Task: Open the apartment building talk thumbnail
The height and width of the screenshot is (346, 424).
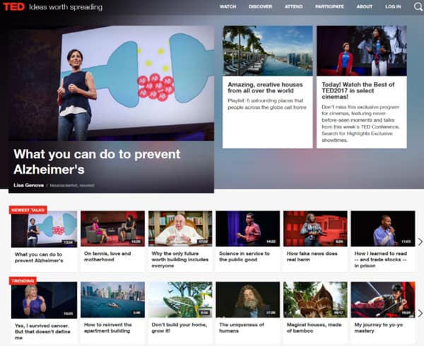Action: 112,299
